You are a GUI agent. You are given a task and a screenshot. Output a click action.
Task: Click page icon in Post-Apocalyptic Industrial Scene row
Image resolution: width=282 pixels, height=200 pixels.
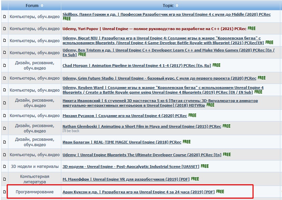pyautogui.click(x=5, y=167)
